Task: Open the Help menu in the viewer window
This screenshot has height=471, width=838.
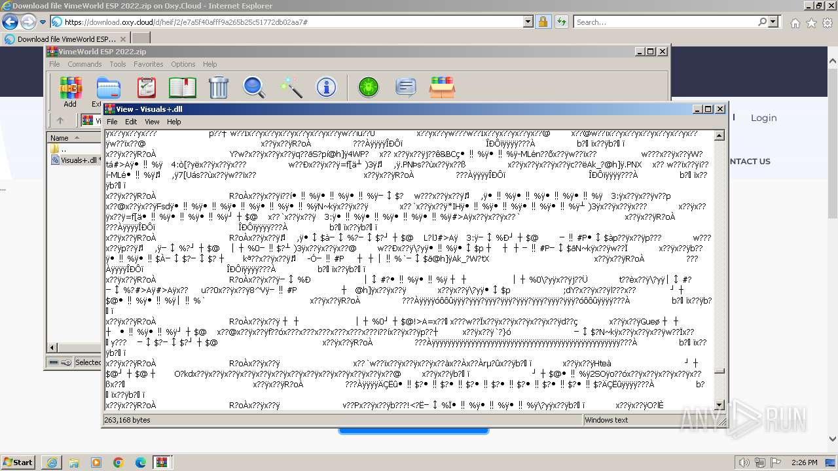Action: point(173,122)
